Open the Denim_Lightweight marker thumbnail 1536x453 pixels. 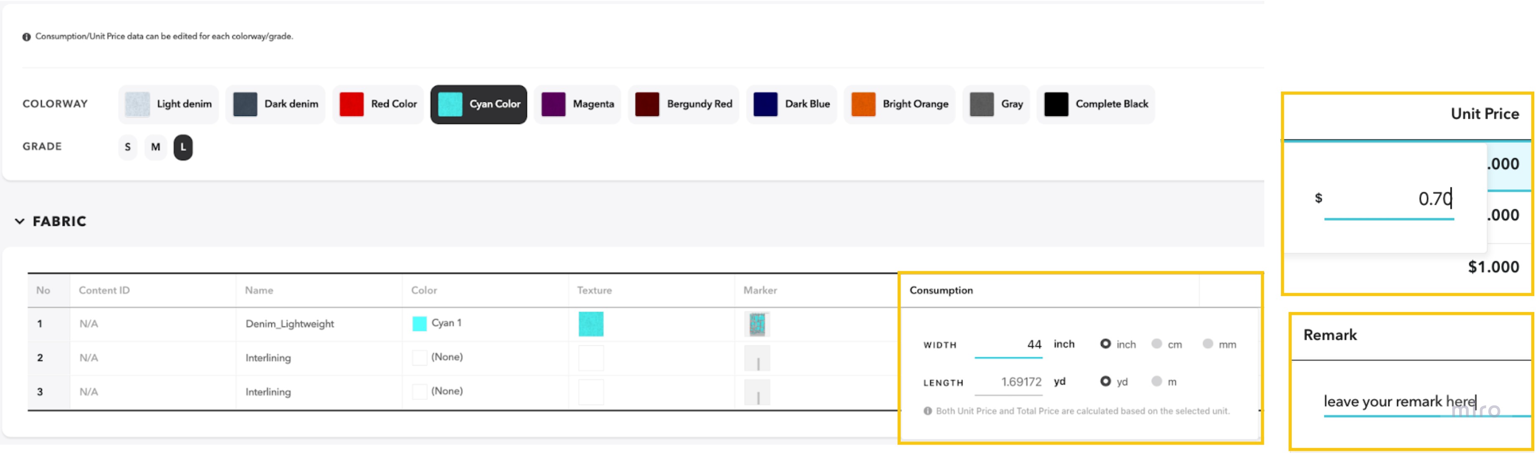point(757,324)
